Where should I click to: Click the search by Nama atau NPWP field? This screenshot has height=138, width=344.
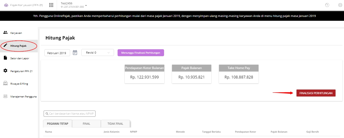tap(70, 114)
